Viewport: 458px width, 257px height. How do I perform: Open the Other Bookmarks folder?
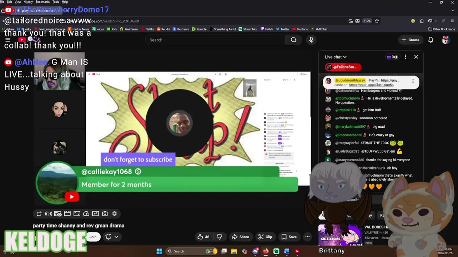tap(442, 29)
